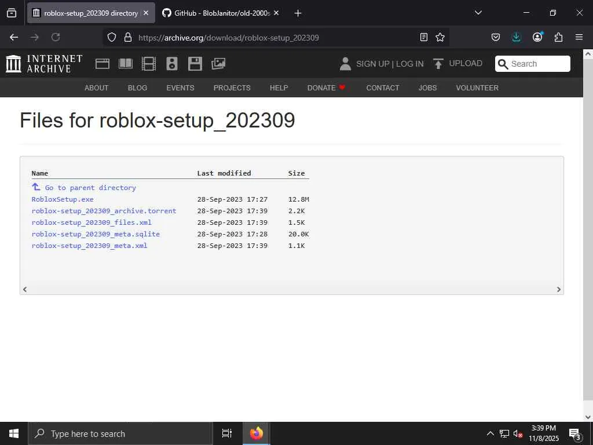The image size is (593, 445).
Task: Show hidden tray icons chevron in taskbar
Action: (490, 433)
